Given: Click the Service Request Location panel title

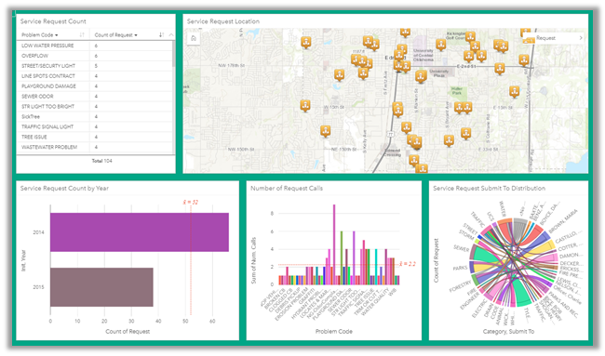Looking at the screenshot, I should point(223,21).
